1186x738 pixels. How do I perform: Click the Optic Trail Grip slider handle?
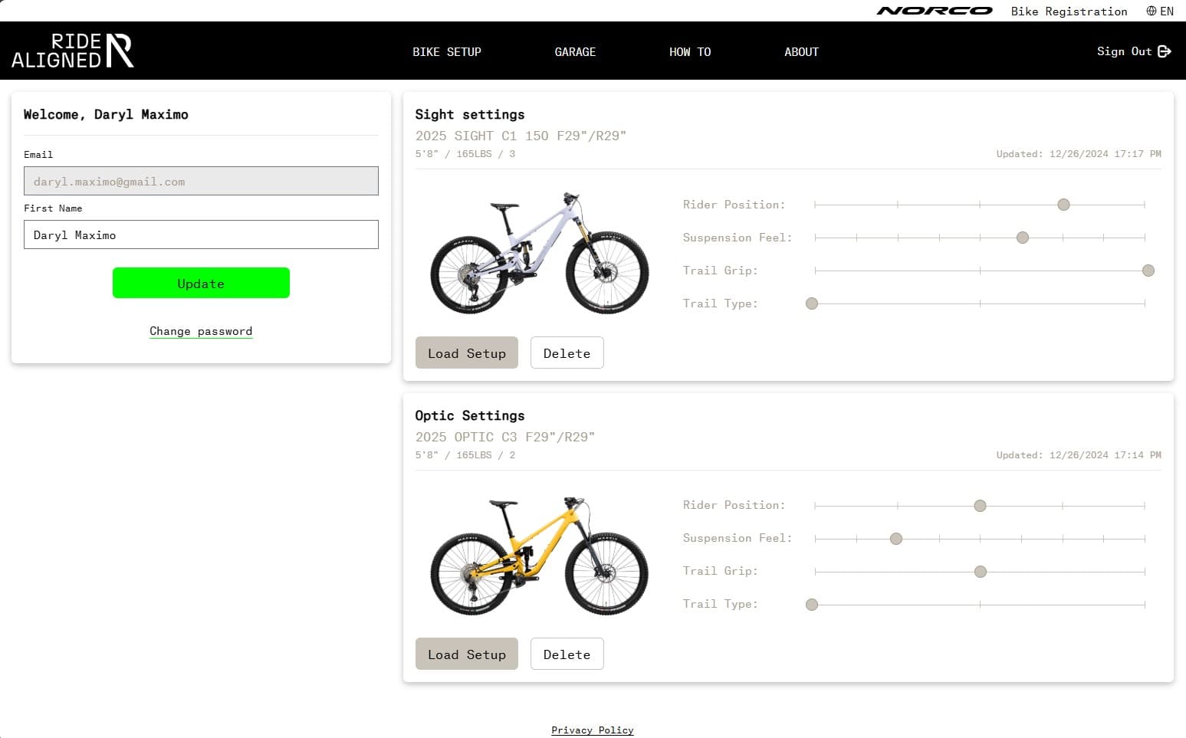click(980, 572)
